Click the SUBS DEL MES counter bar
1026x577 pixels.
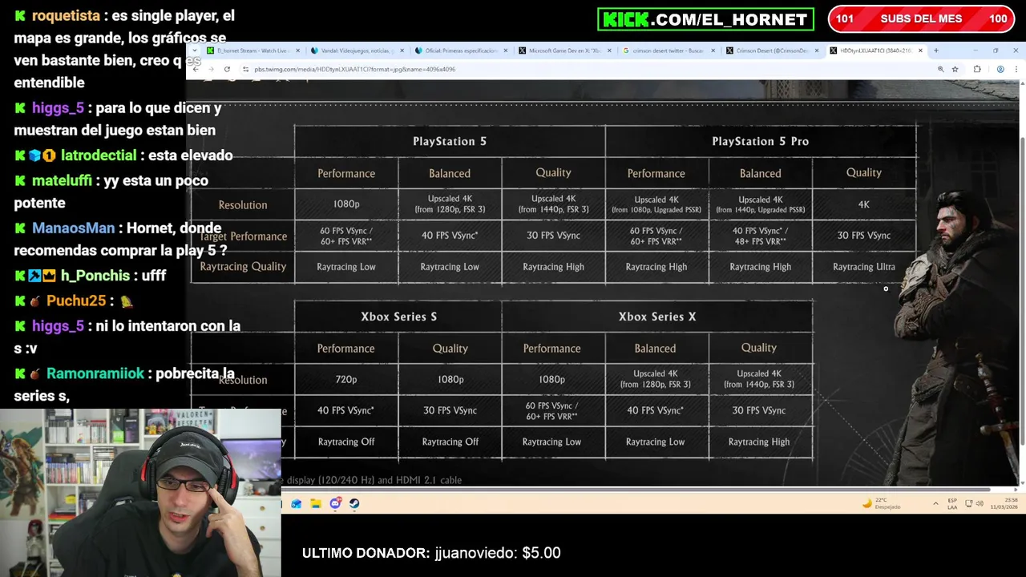click(921, 18)
